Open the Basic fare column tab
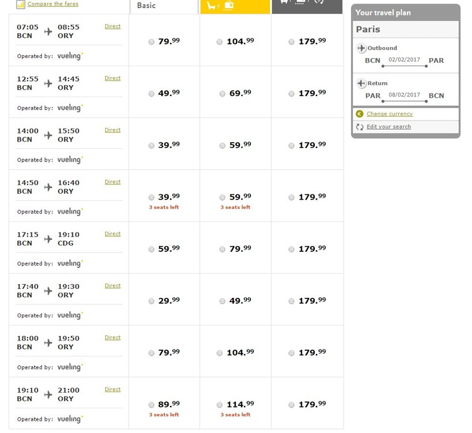472x433 pixels. (x=164, y=6)
